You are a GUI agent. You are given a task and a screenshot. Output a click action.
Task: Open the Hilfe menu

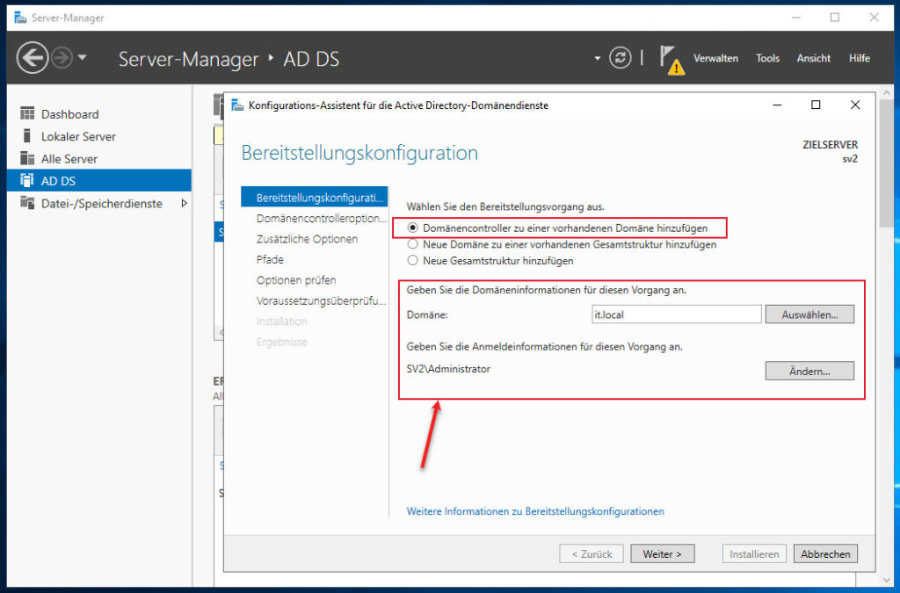[860, 58]
